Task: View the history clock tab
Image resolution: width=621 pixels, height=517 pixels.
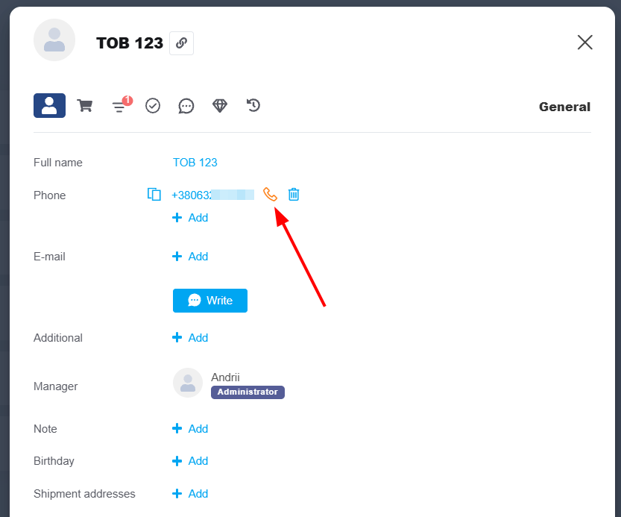Action: tap(253, 106)
